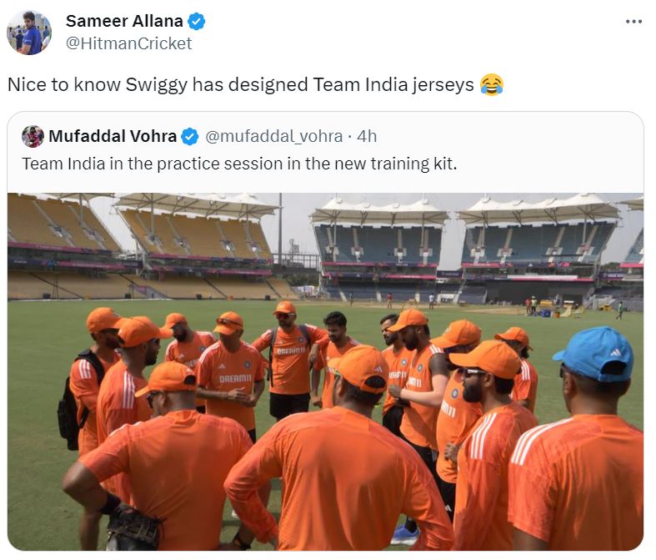
Task: Open Mufaddal Vohra's small avatar
Action: pos(33,136)
